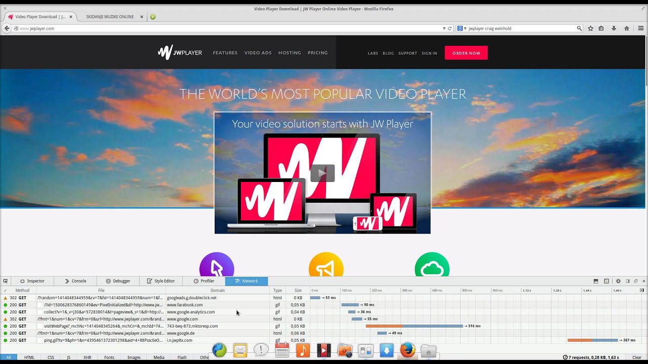Click the ORDER NOW button

pos(466,53)
